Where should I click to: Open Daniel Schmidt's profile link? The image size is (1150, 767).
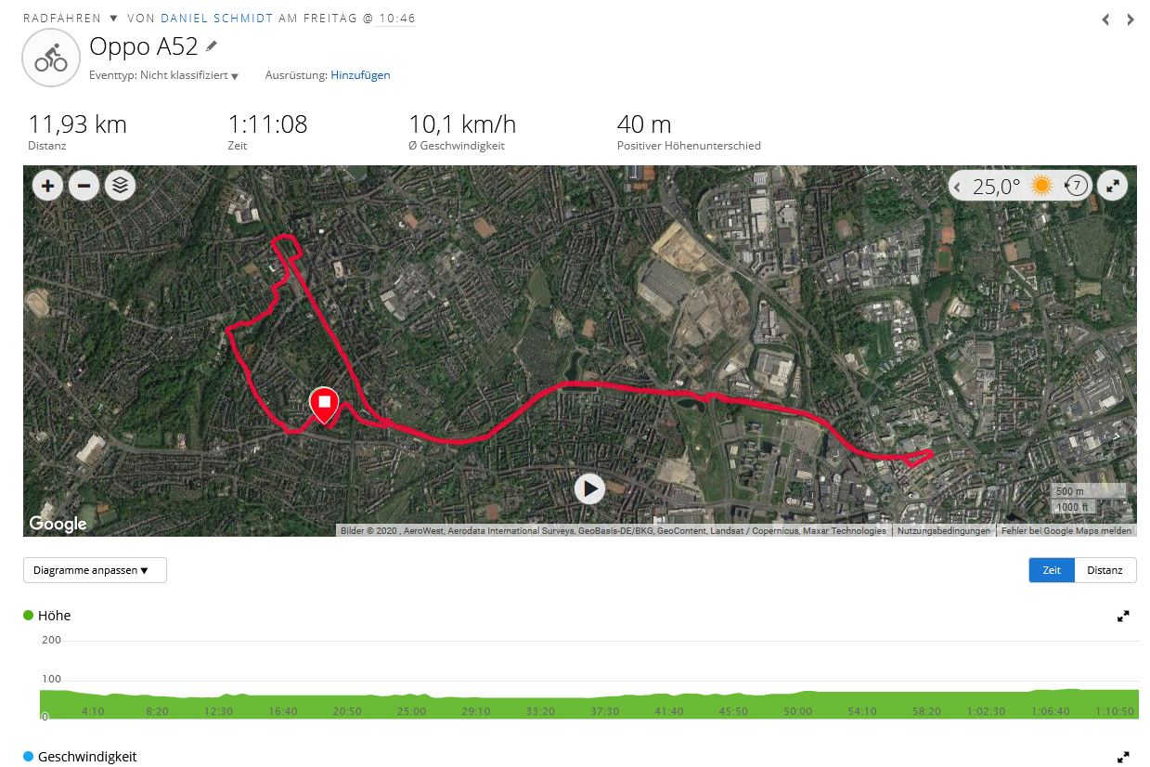coord(216,19)
